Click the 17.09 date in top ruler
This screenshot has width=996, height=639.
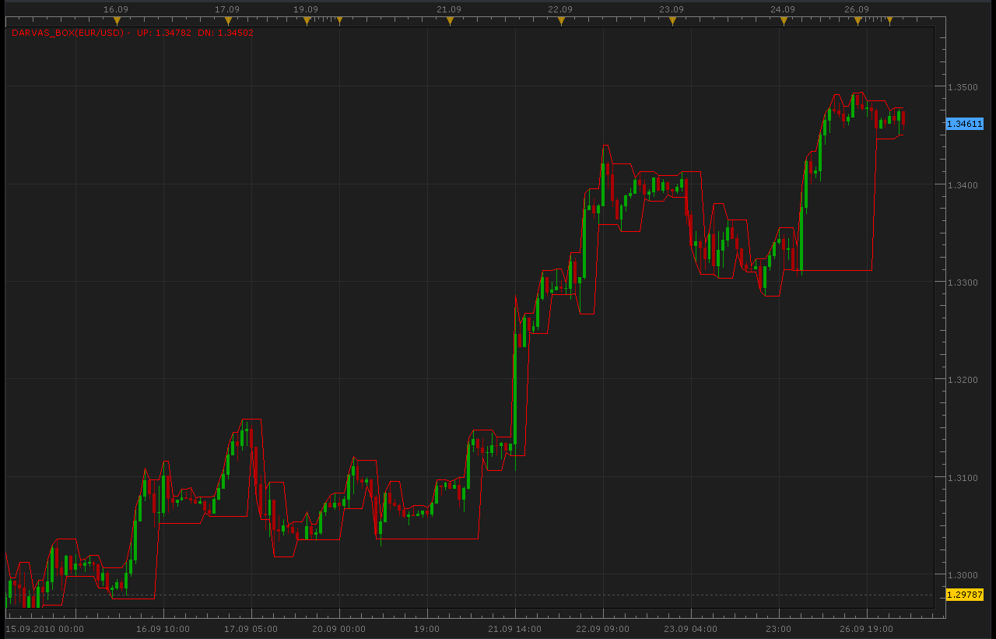click(x=227, y=9)
